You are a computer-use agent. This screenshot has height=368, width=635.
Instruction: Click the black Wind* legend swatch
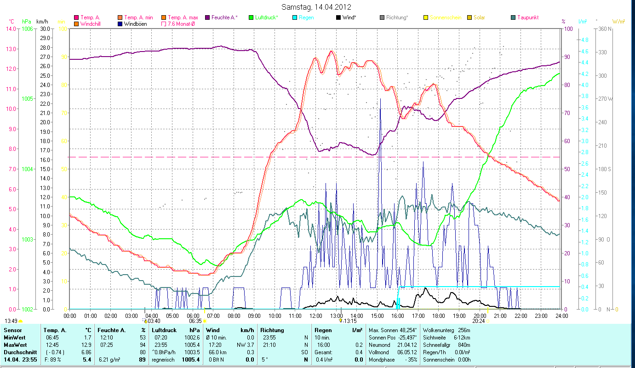click(x=338, y=17)
